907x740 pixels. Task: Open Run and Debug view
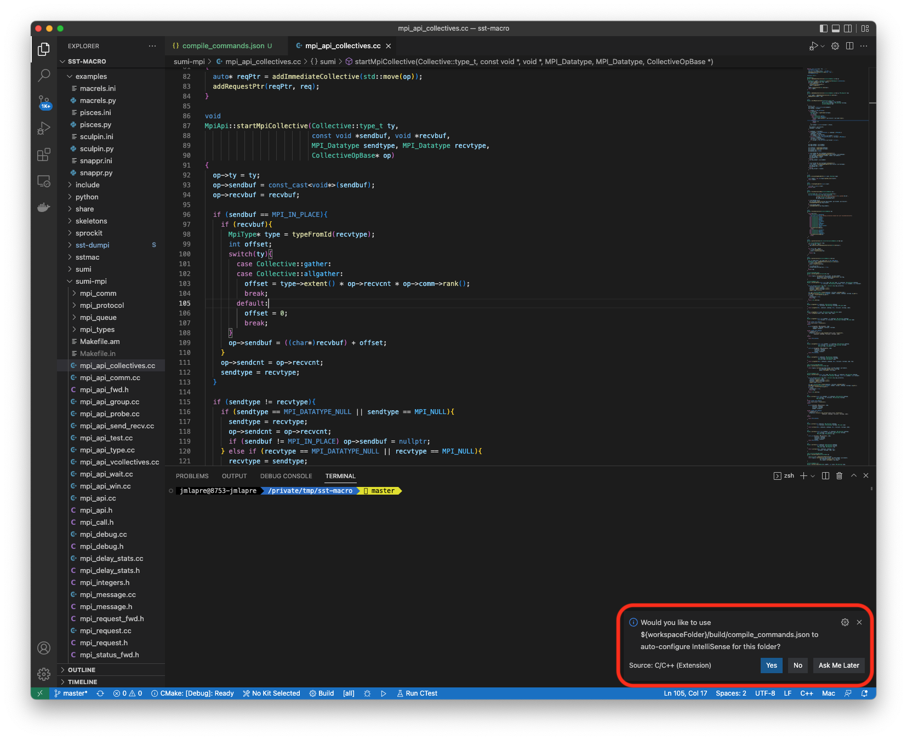point(44,128)
